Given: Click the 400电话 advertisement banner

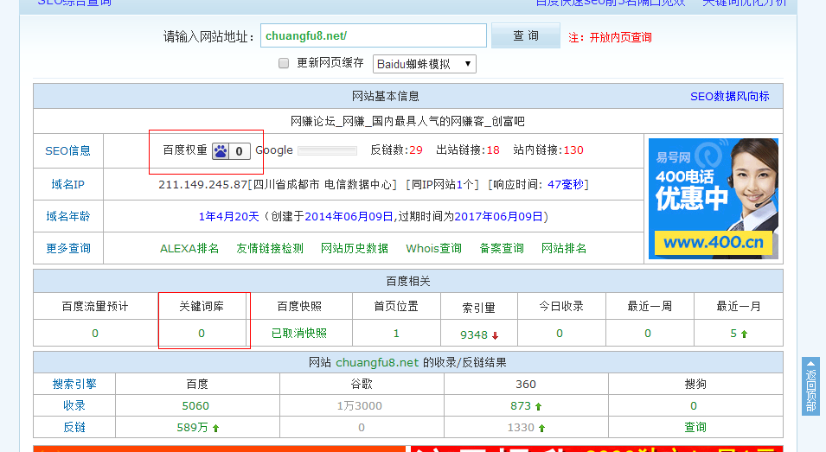Looking at the screenshot, I should tap(713, 198).
